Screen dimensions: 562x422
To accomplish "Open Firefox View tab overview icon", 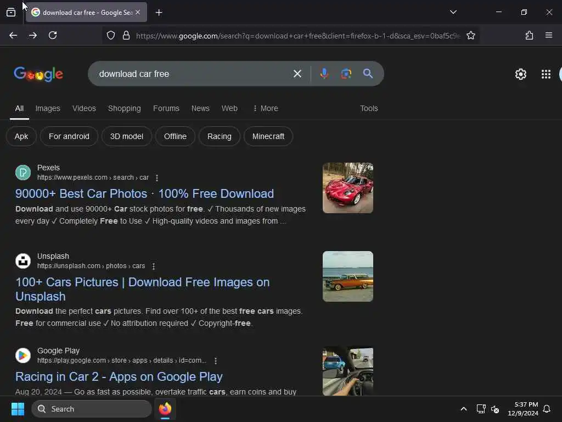I will coord(11,13).
